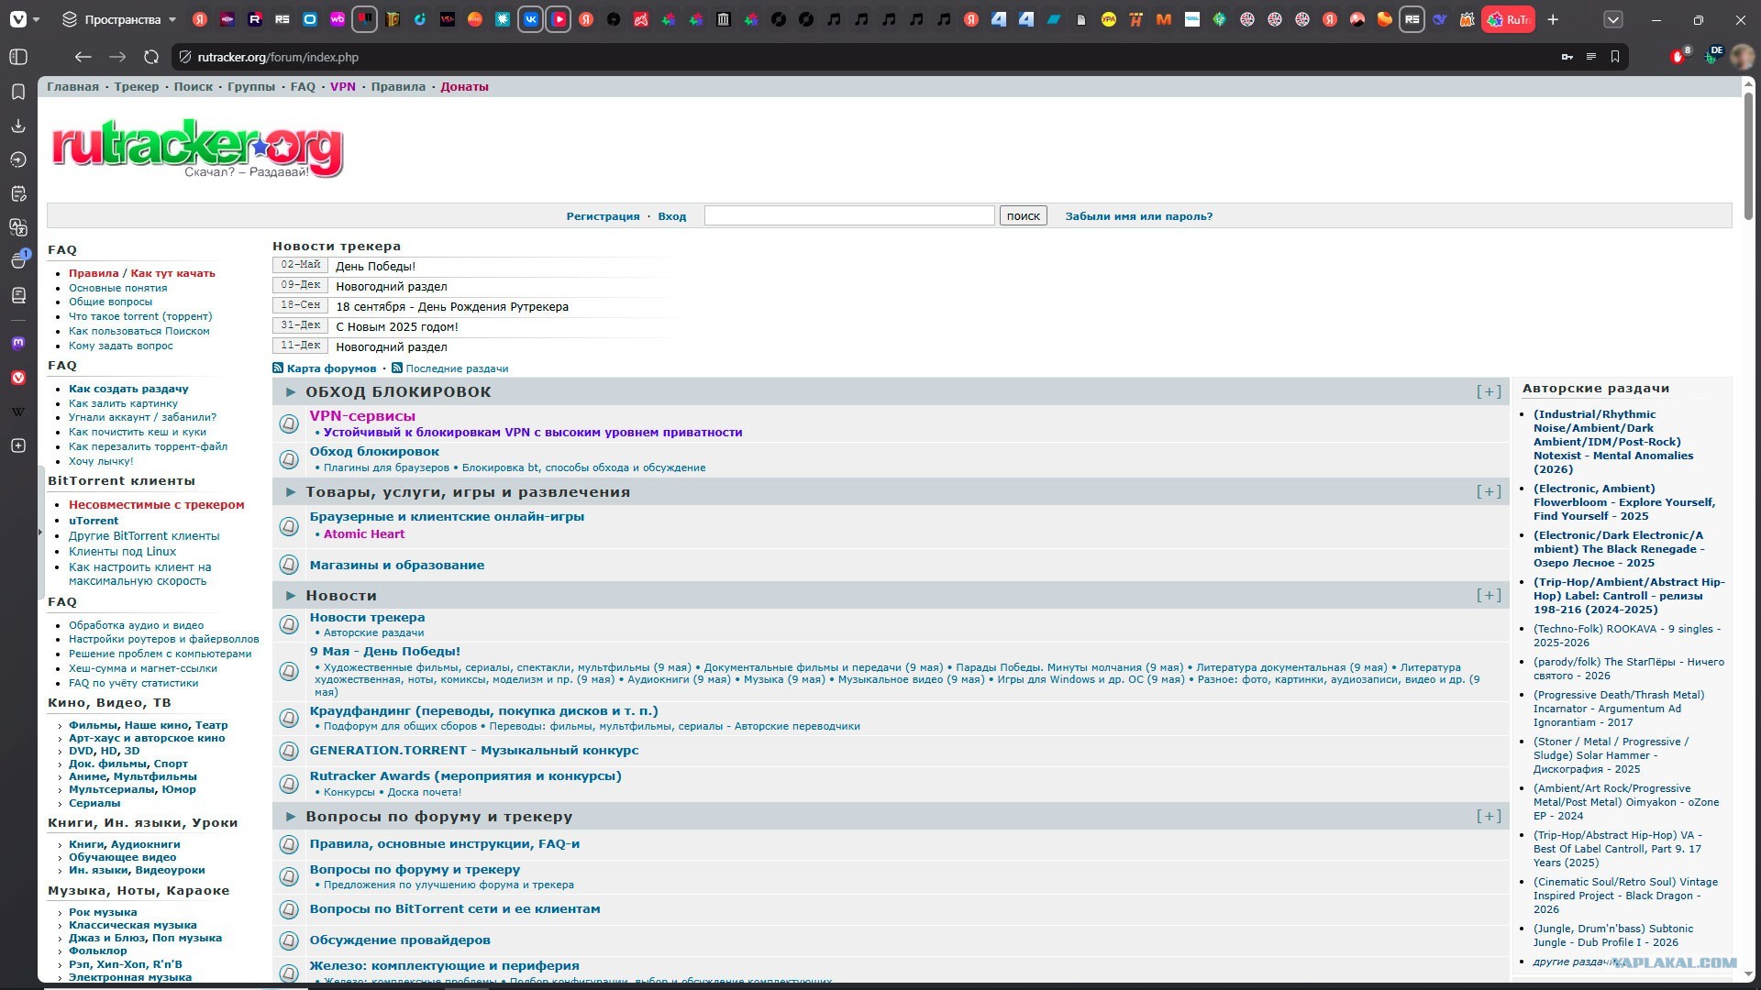Viewport: 1761px width, 990px height.
Task: Click the Вход login link
Action: pos(672,216)
